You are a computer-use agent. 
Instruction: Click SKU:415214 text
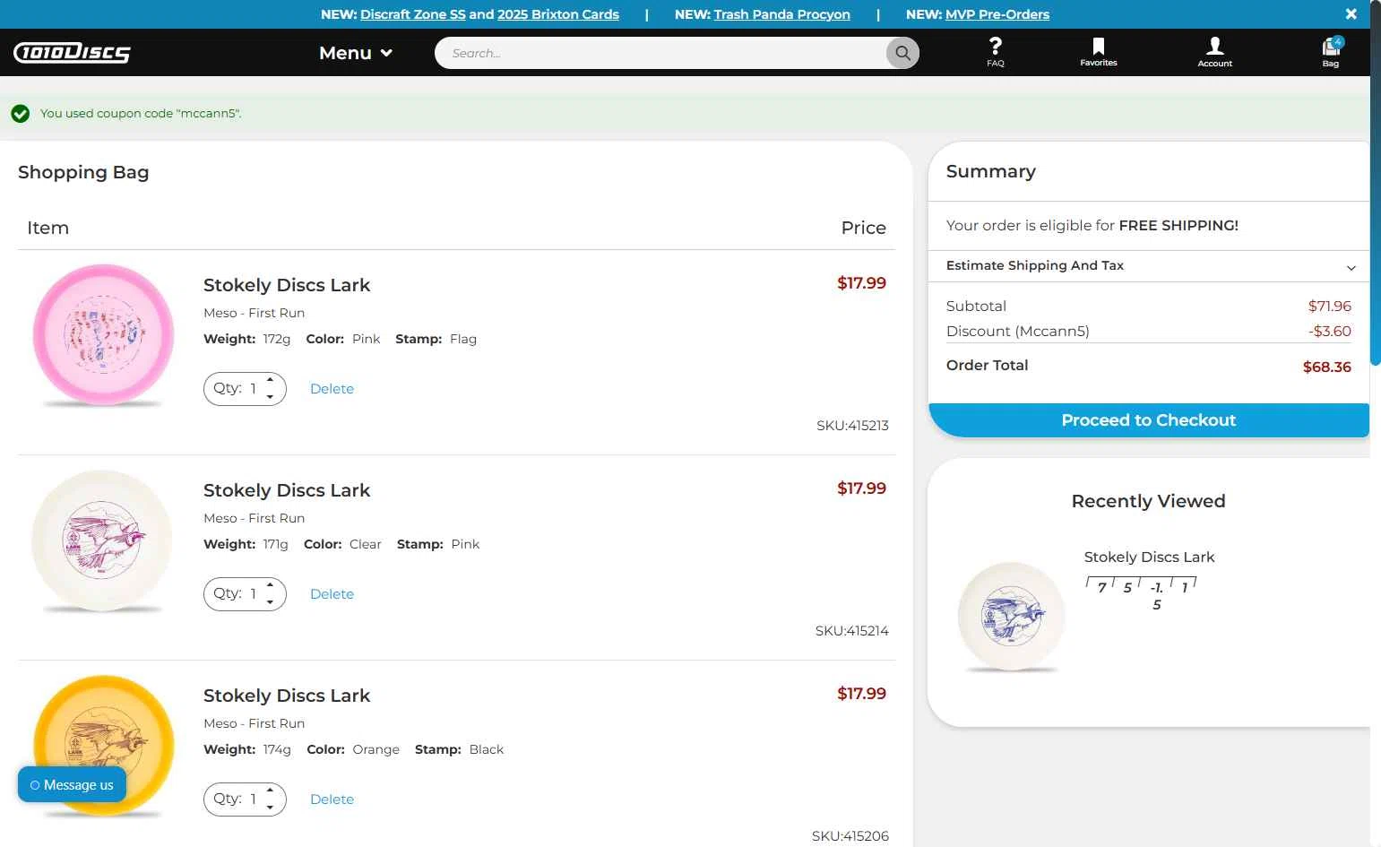[851, 631]
